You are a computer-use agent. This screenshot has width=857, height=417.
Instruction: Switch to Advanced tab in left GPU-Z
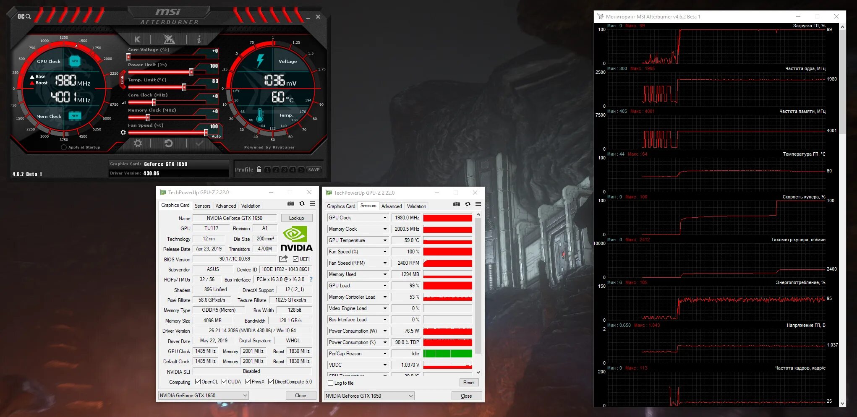point(226,206)
